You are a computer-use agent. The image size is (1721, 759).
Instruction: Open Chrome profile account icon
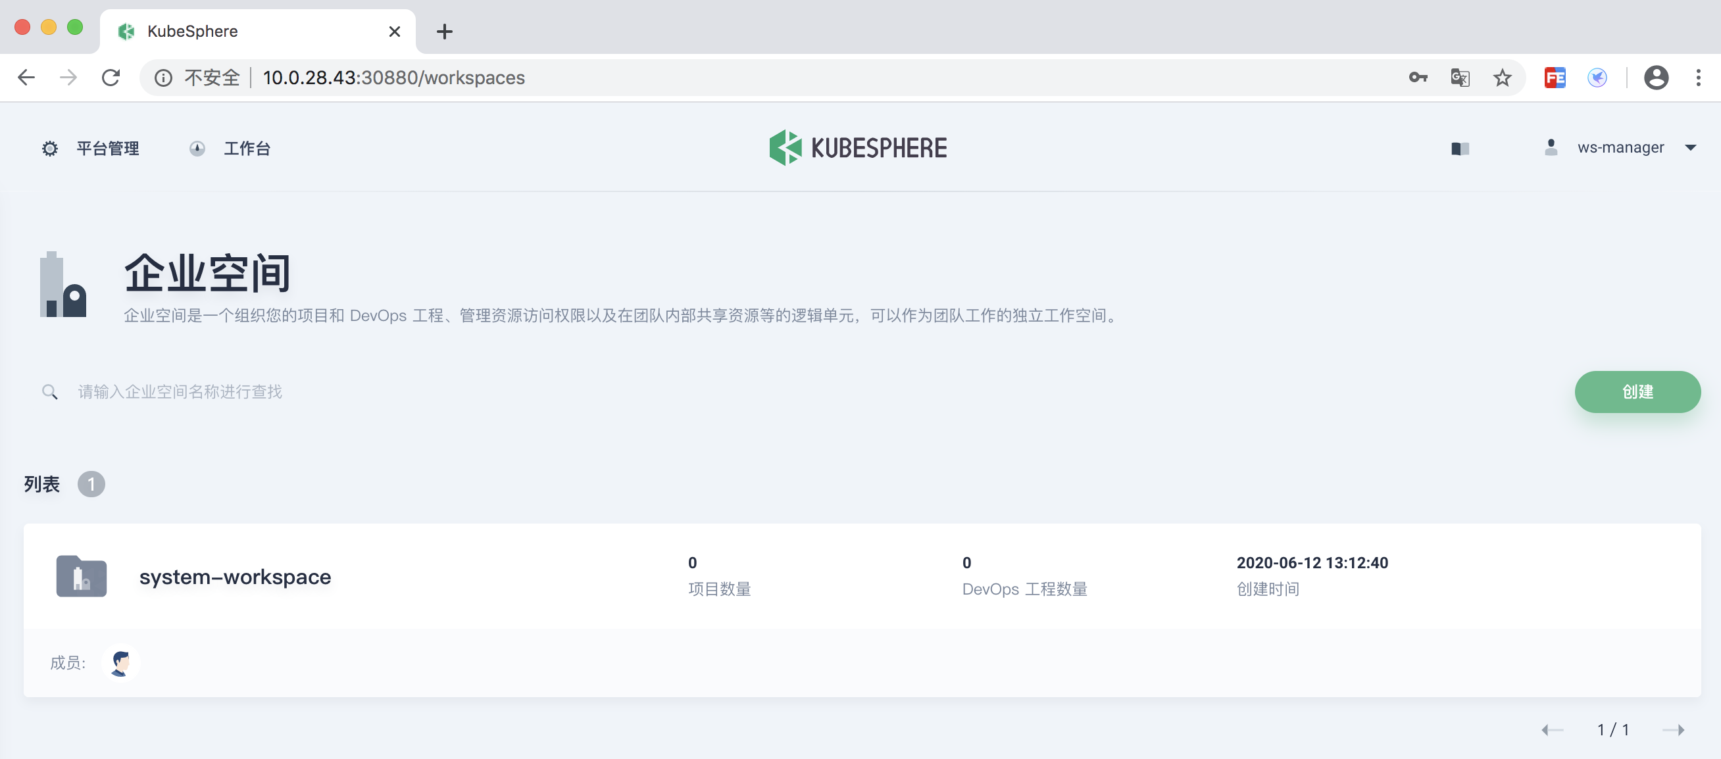click(1655, 78)
